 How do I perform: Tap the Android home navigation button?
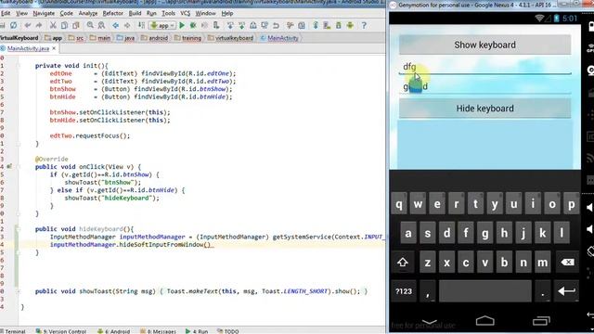[484, 321]
